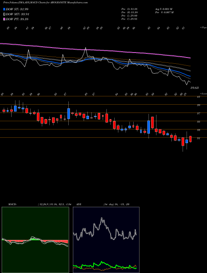The height and width of the screenshot is (273, 207).
Task: Click the price axis label 33
Action: click(x=198, y=130)
